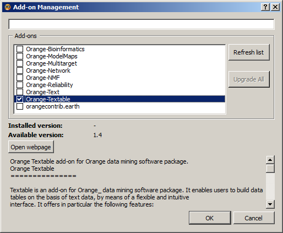This screenshot has height=233, width=283.
Task: Uncheck the Orange-Textable checkbox
Action: [x=20, y=99]
